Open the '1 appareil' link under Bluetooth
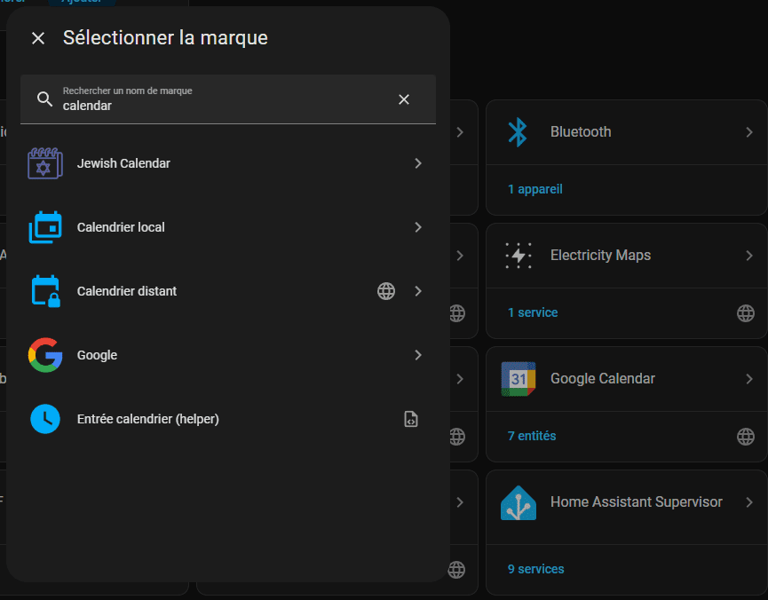The image size is (768, 600). (x=534, y=189)
